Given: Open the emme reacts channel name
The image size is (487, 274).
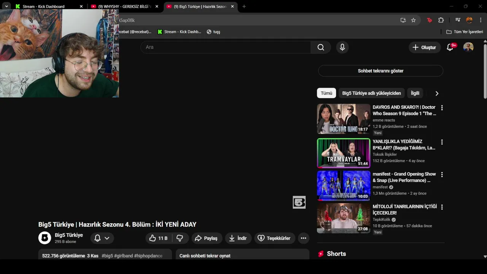Looking at the screenshot, I should click(x=384, y=120).
